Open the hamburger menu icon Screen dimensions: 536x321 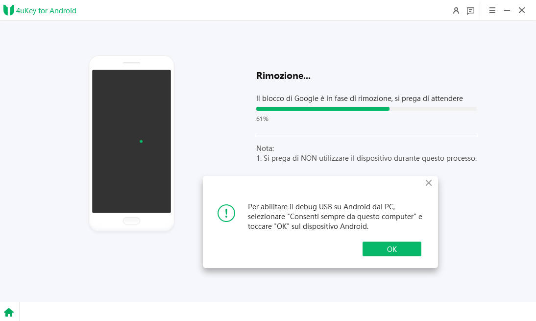[492, 10]
